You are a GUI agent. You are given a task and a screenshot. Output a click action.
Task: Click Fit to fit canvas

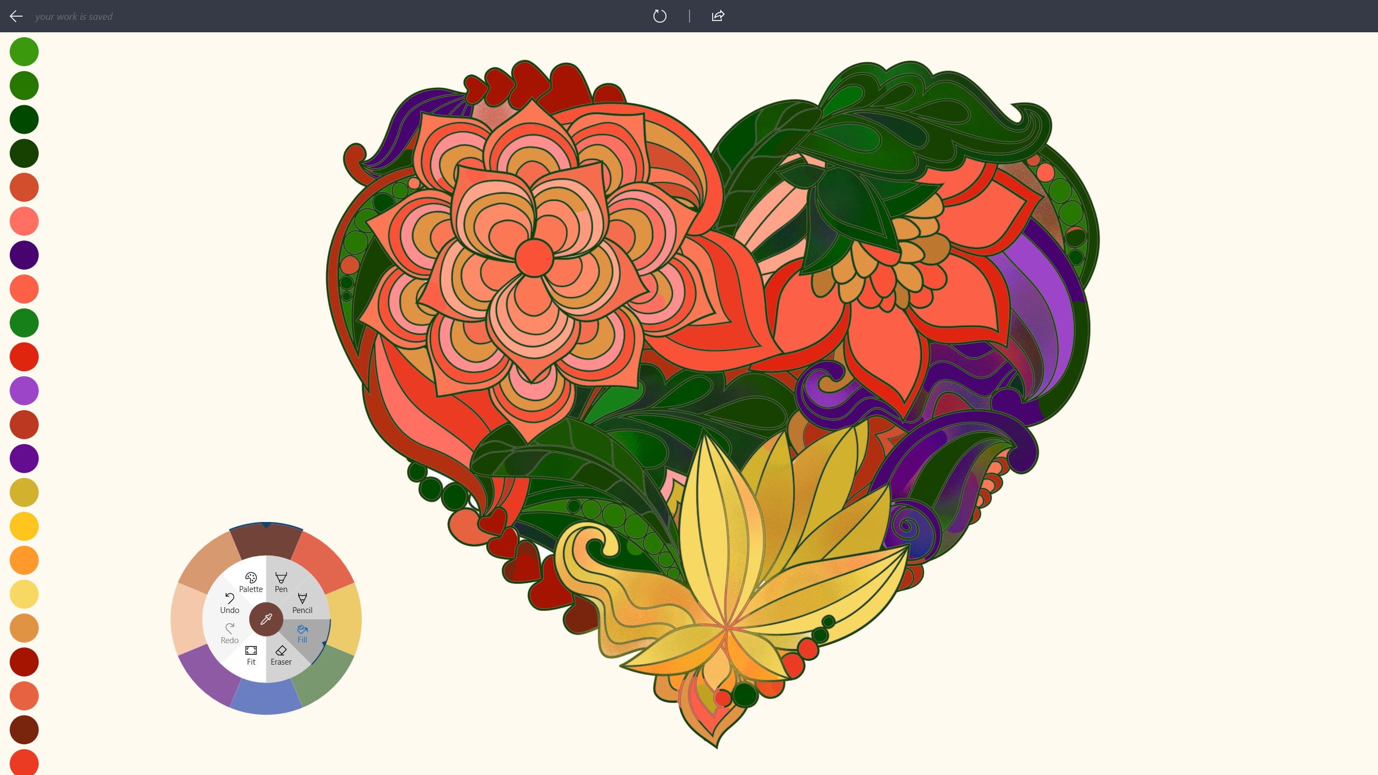point(251,655)
